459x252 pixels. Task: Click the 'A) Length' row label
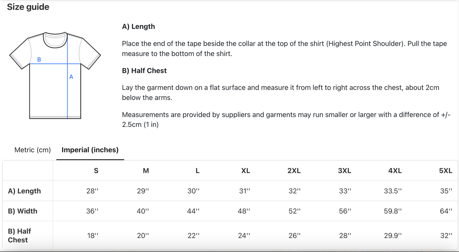[24, 191]
